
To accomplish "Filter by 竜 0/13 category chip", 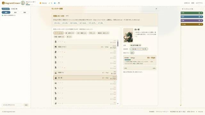I will (x=69, y=37).
